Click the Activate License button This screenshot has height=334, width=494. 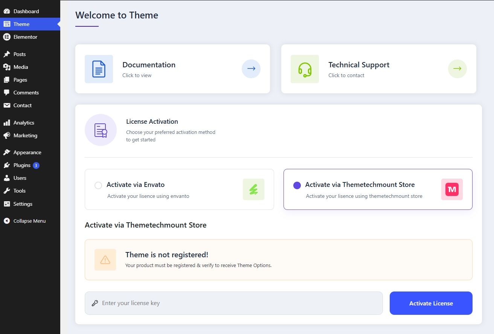(431, 303)
